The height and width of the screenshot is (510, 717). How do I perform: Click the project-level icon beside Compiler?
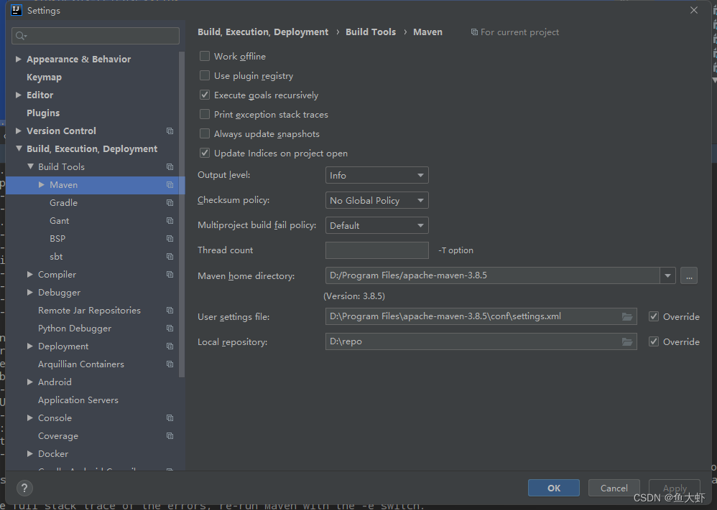(x=170, y=275)
